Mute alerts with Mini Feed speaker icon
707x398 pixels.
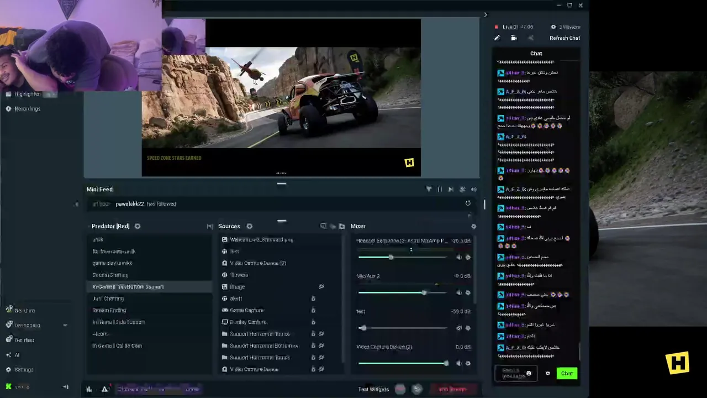pos(473,189)
